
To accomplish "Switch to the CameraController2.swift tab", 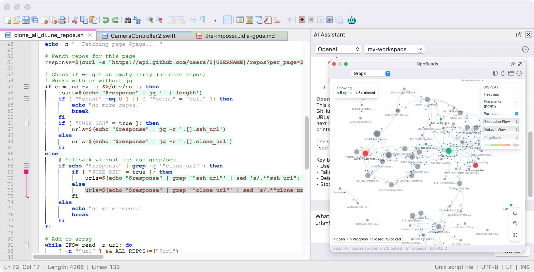I will [x=143, y=36].
